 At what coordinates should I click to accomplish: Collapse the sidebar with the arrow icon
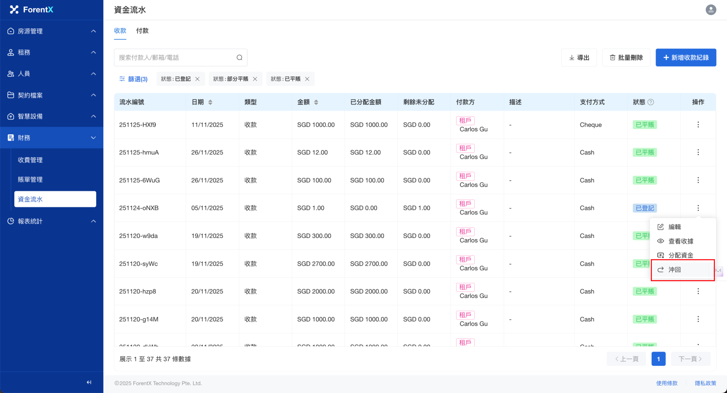pos(89,382)
